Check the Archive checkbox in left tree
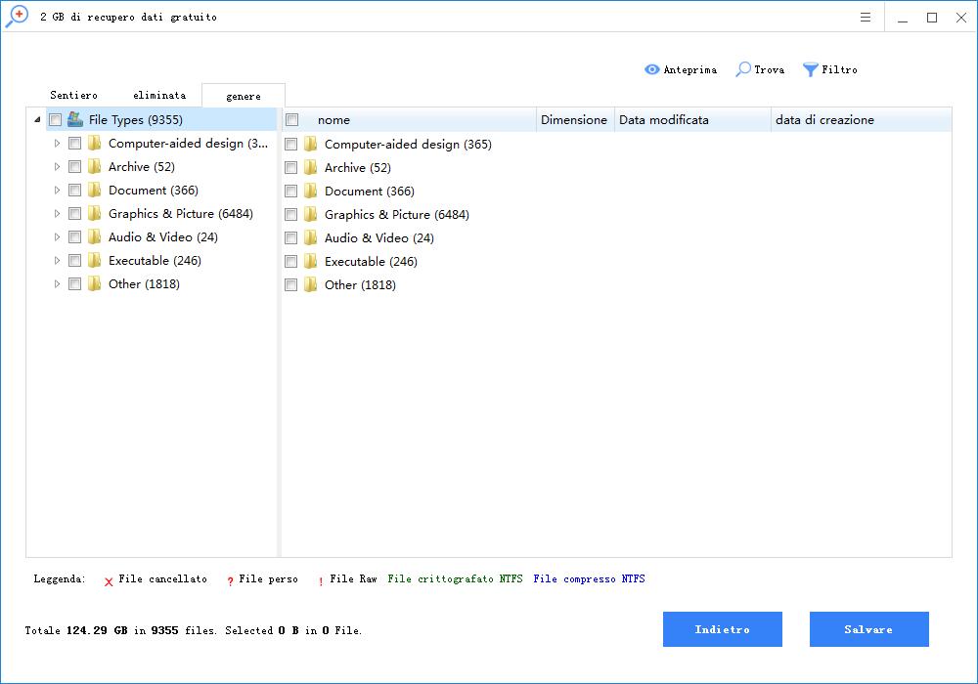Image resolution: width=978 pixels, height=684 pixels. click(74, 166)
